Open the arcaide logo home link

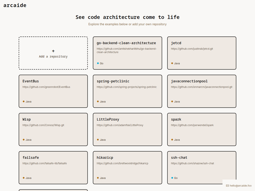point(15,5)
